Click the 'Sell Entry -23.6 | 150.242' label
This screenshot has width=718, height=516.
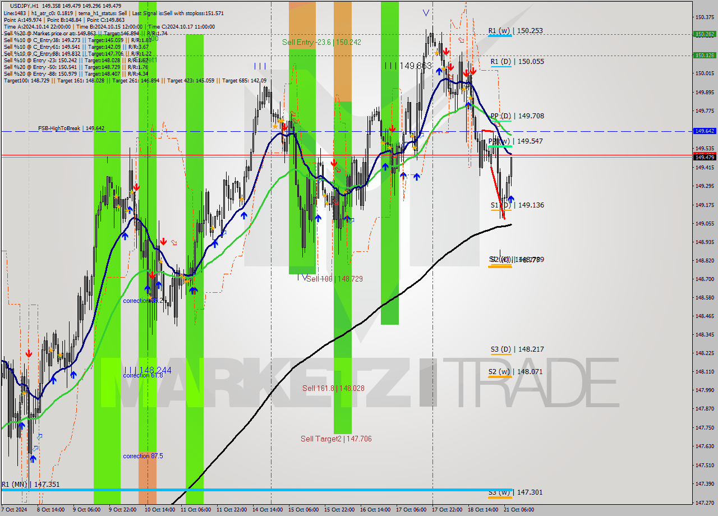click(x=321, y=43)
